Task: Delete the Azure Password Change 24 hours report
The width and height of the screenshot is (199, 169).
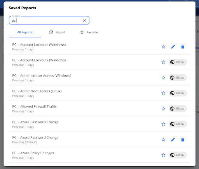Action: pyautogui.click(x=183, y=140)
